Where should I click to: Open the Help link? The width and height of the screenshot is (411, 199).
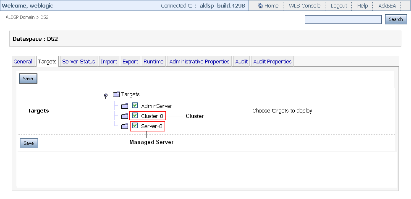click(x=362, y=5)
